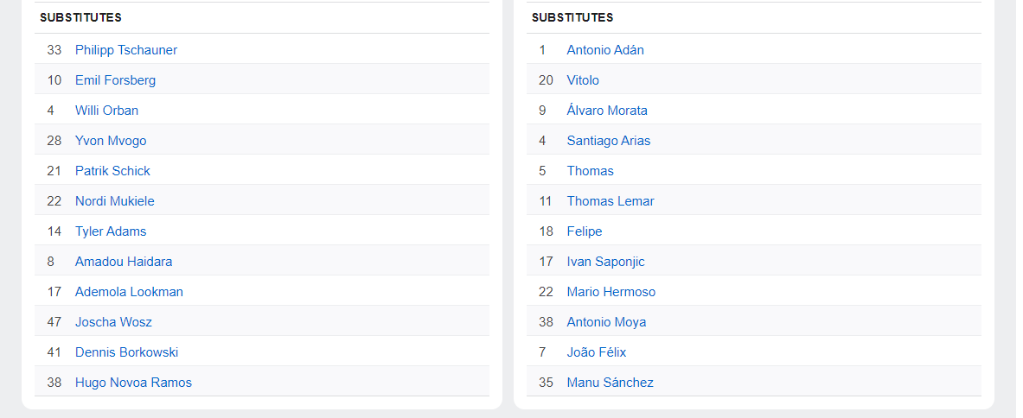1023x418 pixels.
Task: View Santiago Arias's profile
Action: tap(609, 141)
